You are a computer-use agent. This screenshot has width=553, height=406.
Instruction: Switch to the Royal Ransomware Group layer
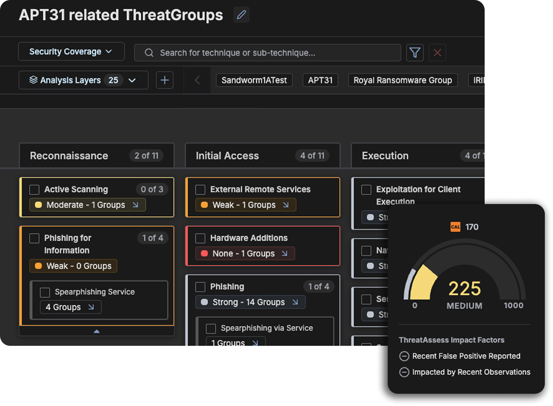pos(403,80)
